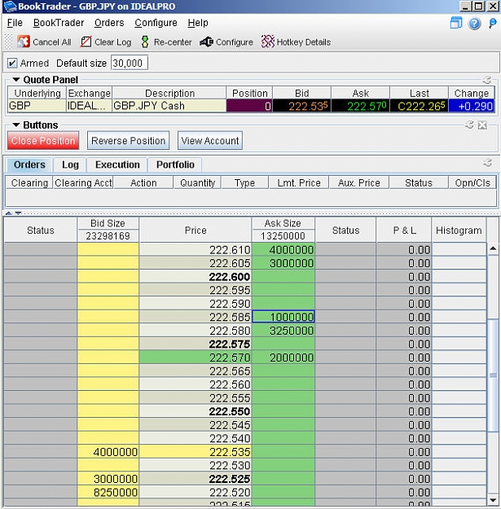Switch to the Execution tab

point(117,165)
